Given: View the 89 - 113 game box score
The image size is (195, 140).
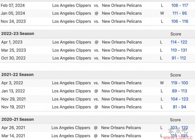Looking at the screenshot, I should (179, 91).
